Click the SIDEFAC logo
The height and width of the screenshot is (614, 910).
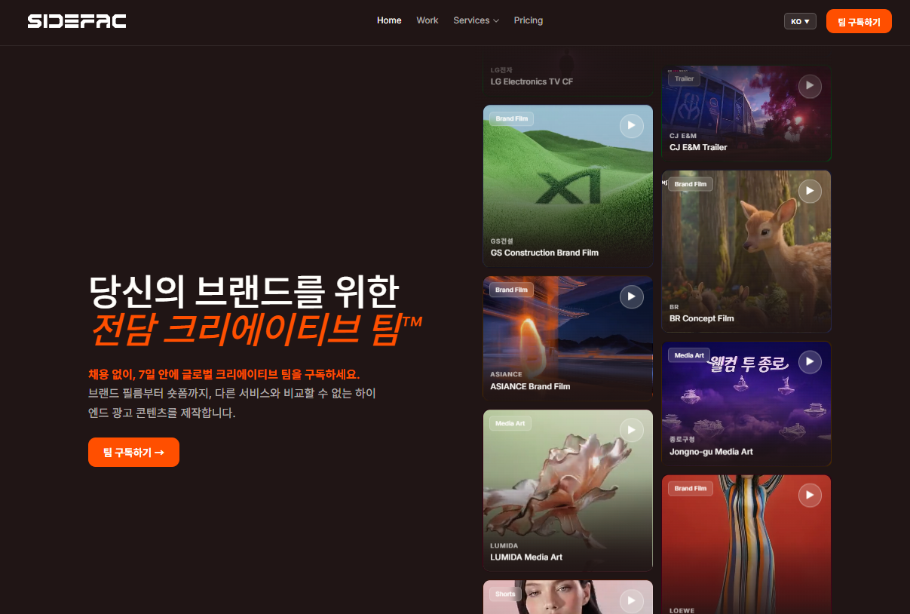click(x=77, y=21)
